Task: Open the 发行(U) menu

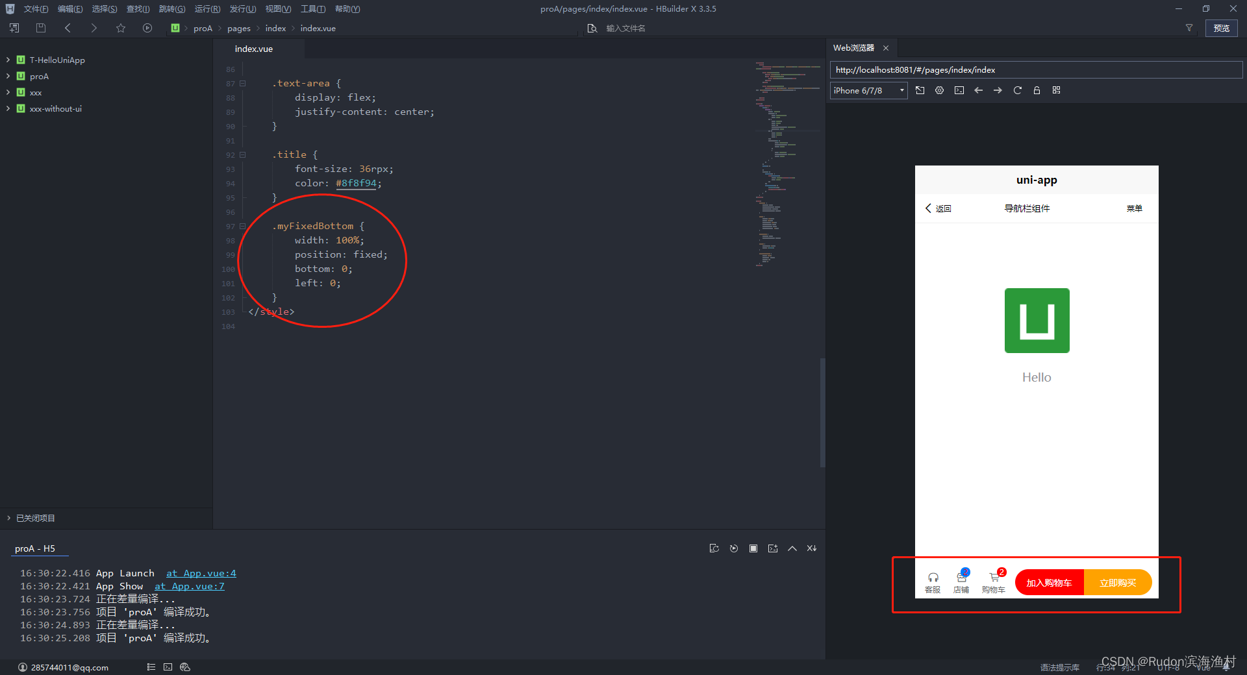Action: coord(242,8)
